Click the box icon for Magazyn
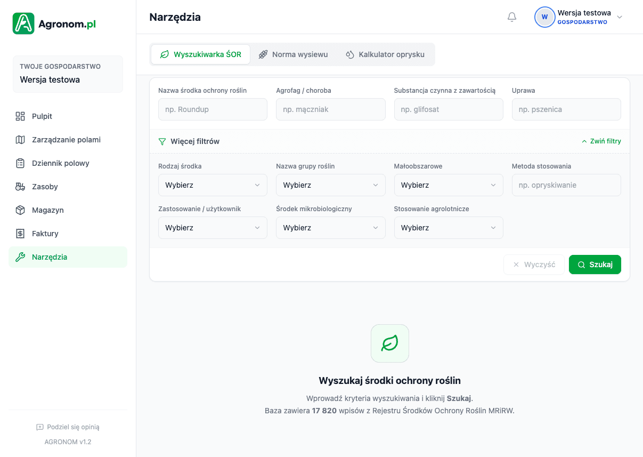This screenshot has height=457, width=643. [x=20, y=210]
